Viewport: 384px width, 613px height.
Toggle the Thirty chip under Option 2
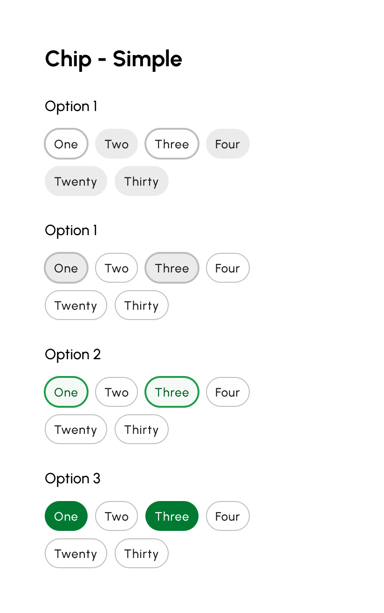(141, 429)
